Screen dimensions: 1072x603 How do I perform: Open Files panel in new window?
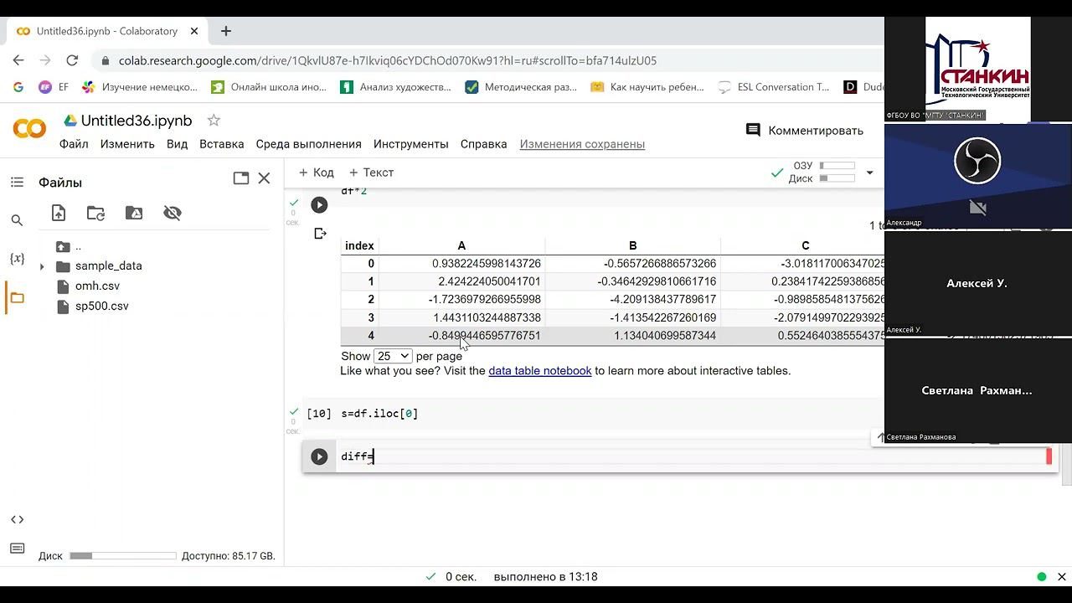pyautogui.click(x=241, y=178)
